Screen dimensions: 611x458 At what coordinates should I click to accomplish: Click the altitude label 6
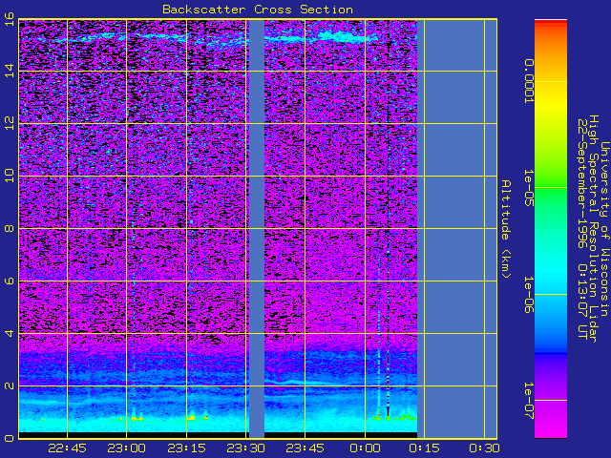point(10,281)
